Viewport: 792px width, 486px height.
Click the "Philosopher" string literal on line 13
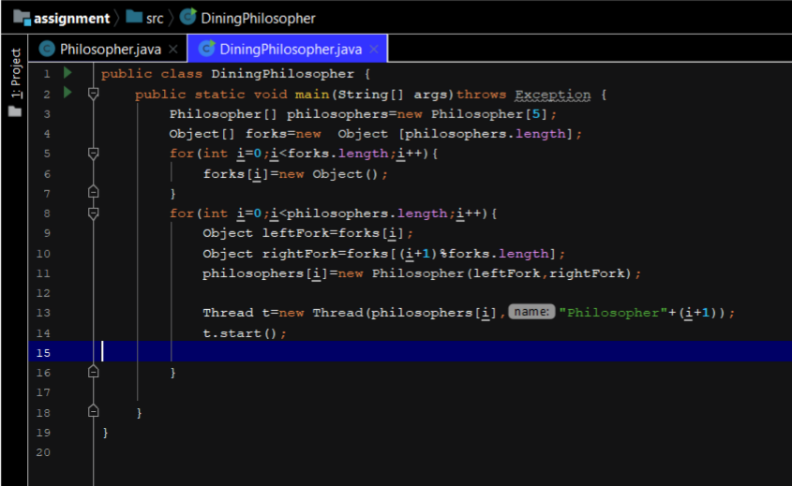tap(613, 313)
